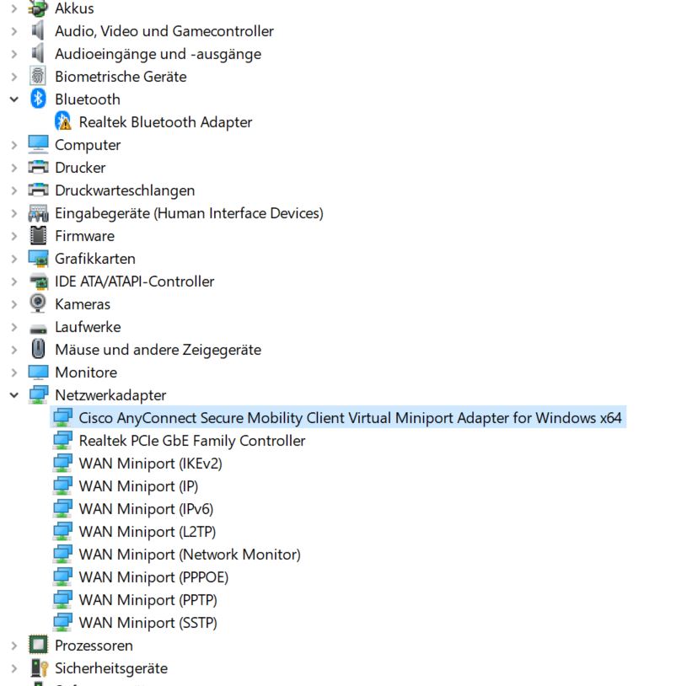
Task: Select WAN Miniport (PPTP) entry
Action: (x=148, y=600)
